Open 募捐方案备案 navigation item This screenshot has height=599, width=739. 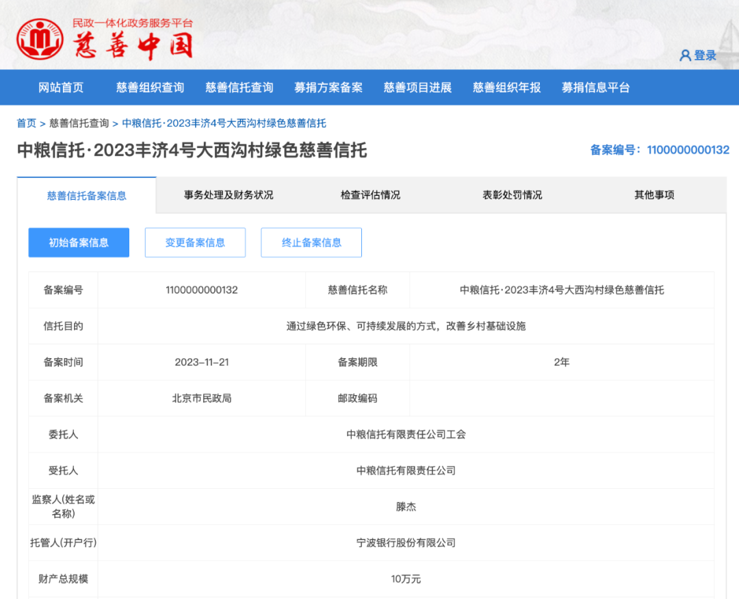328,88
